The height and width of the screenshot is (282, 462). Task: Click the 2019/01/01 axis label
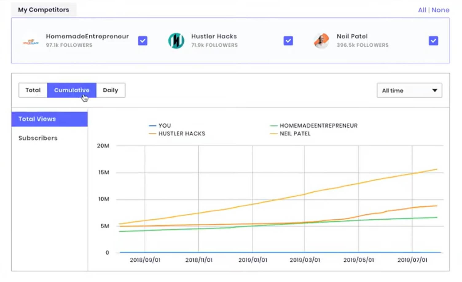253,260
